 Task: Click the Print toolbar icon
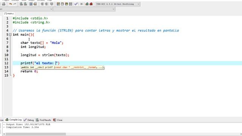coord(4,4)
